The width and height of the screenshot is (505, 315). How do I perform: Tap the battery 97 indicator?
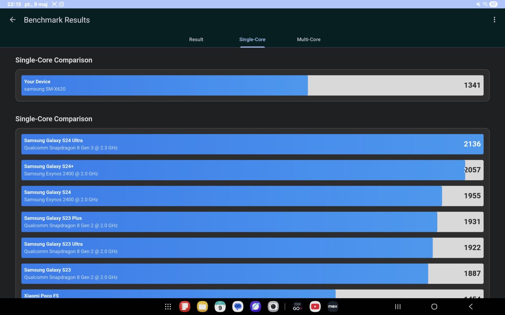pyautogui.click(x=493, y=4)
